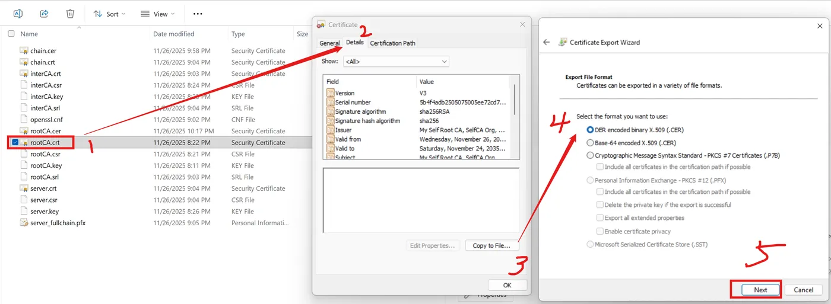The image size is (831, 304).
Task: Click the back arrow in Export Wizard
Action: click(547, 43)
